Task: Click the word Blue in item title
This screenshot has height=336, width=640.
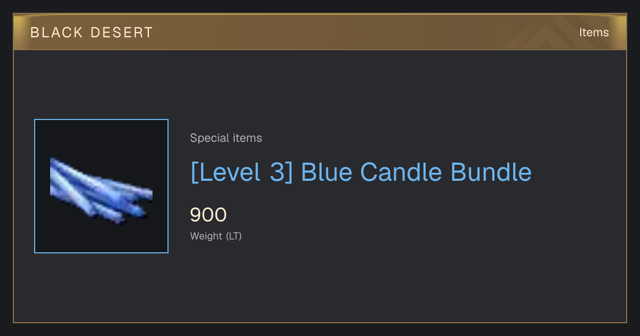Action: click(x=326, y=172)
